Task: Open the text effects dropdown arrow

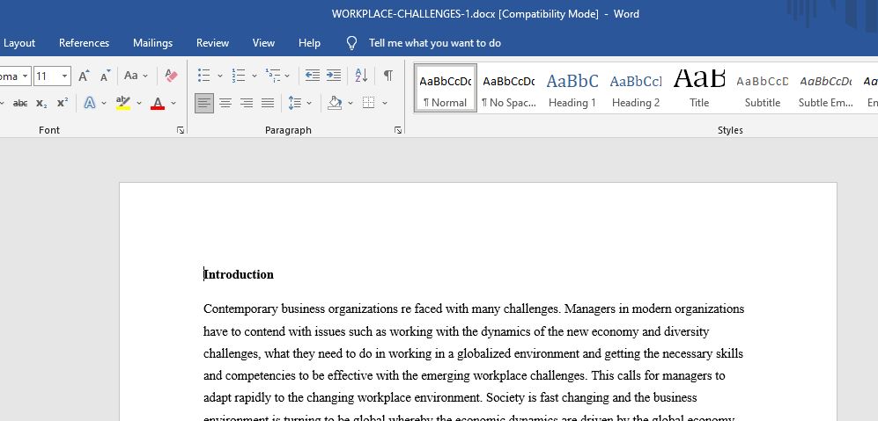Action: coord(104,103)
